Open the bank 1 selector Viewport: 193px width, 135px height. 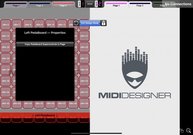click(81, 4)
